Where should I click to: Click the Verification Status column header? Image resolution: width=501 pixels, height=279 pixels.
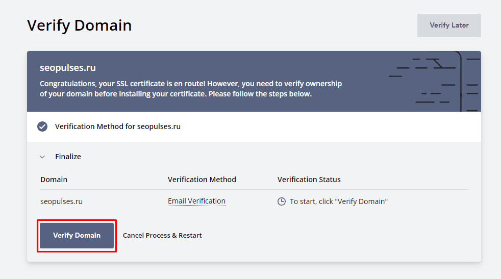(309, 180)
